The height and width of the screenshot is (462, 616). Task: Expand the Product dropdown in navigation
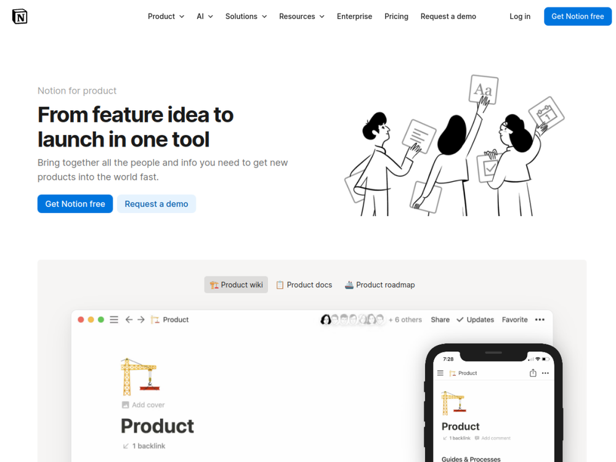(166, 17)
